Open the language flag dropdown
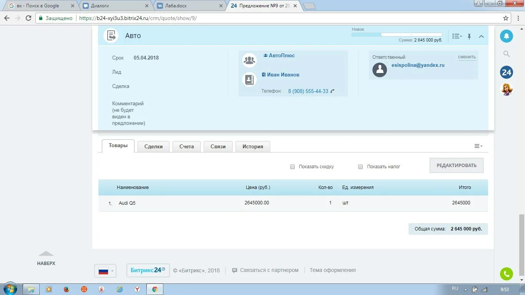 (x=105, y=270)
